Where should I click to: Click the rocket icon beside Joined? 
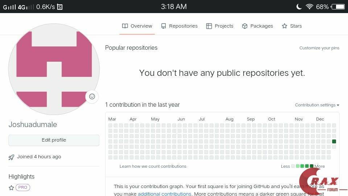coord(12,157)
